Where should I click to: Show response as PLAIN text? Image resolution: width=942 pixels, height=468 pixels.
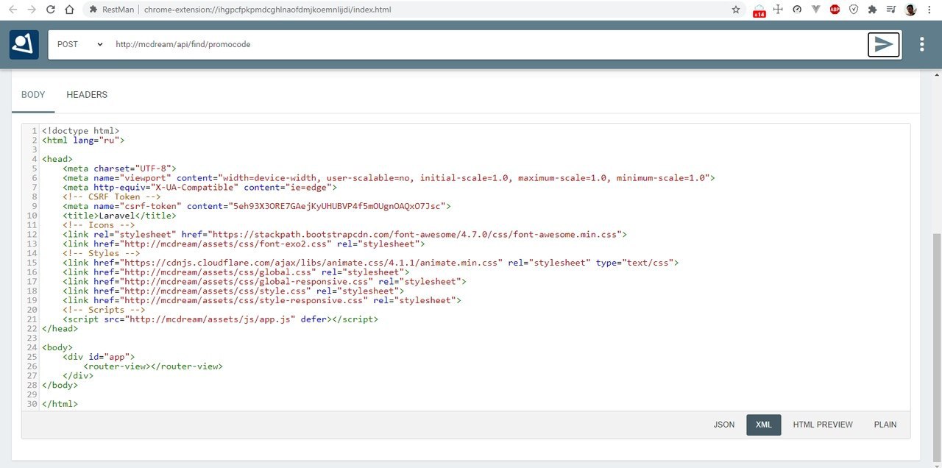(885, 425)
